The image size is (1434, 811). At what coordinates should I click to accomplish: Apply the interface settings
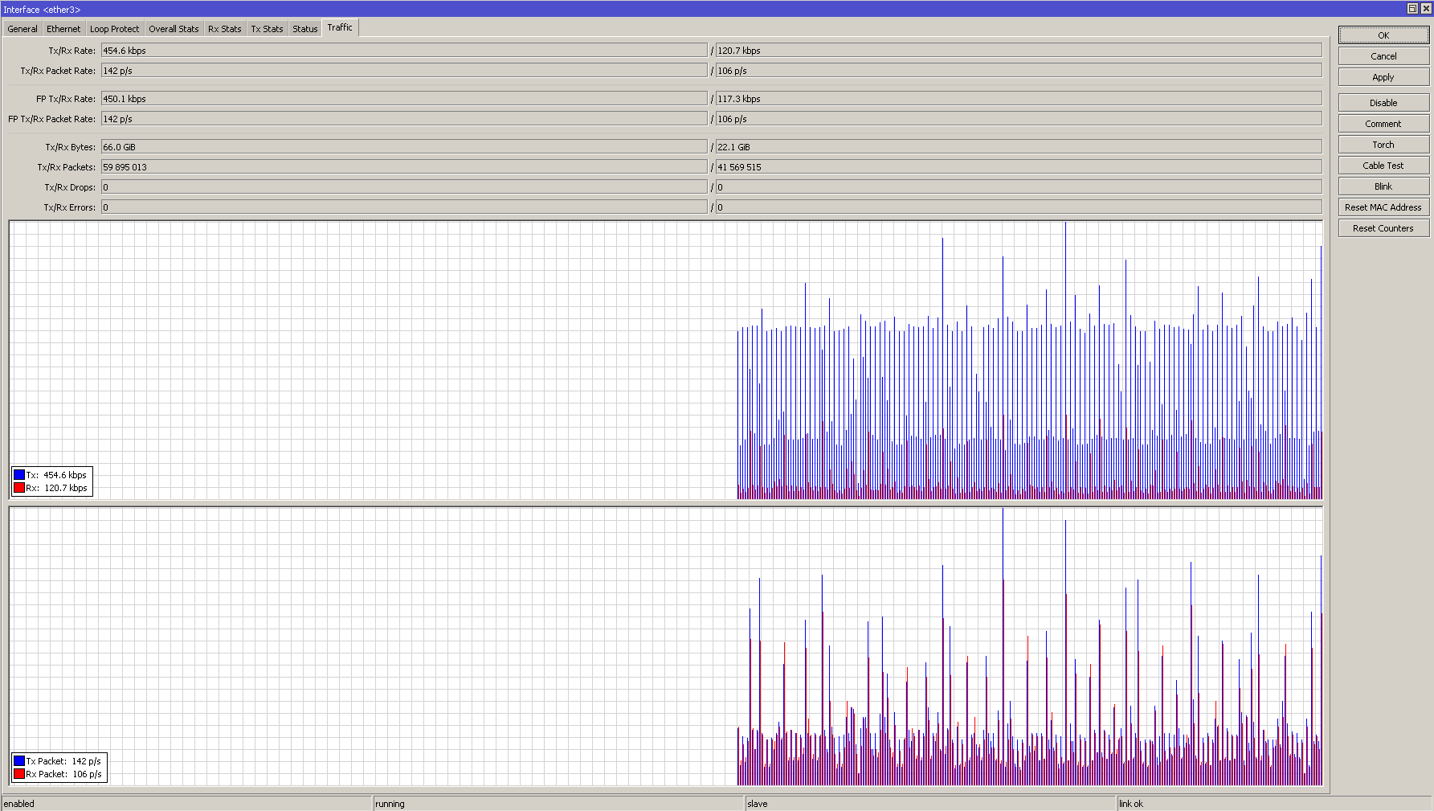(1383, 77)
